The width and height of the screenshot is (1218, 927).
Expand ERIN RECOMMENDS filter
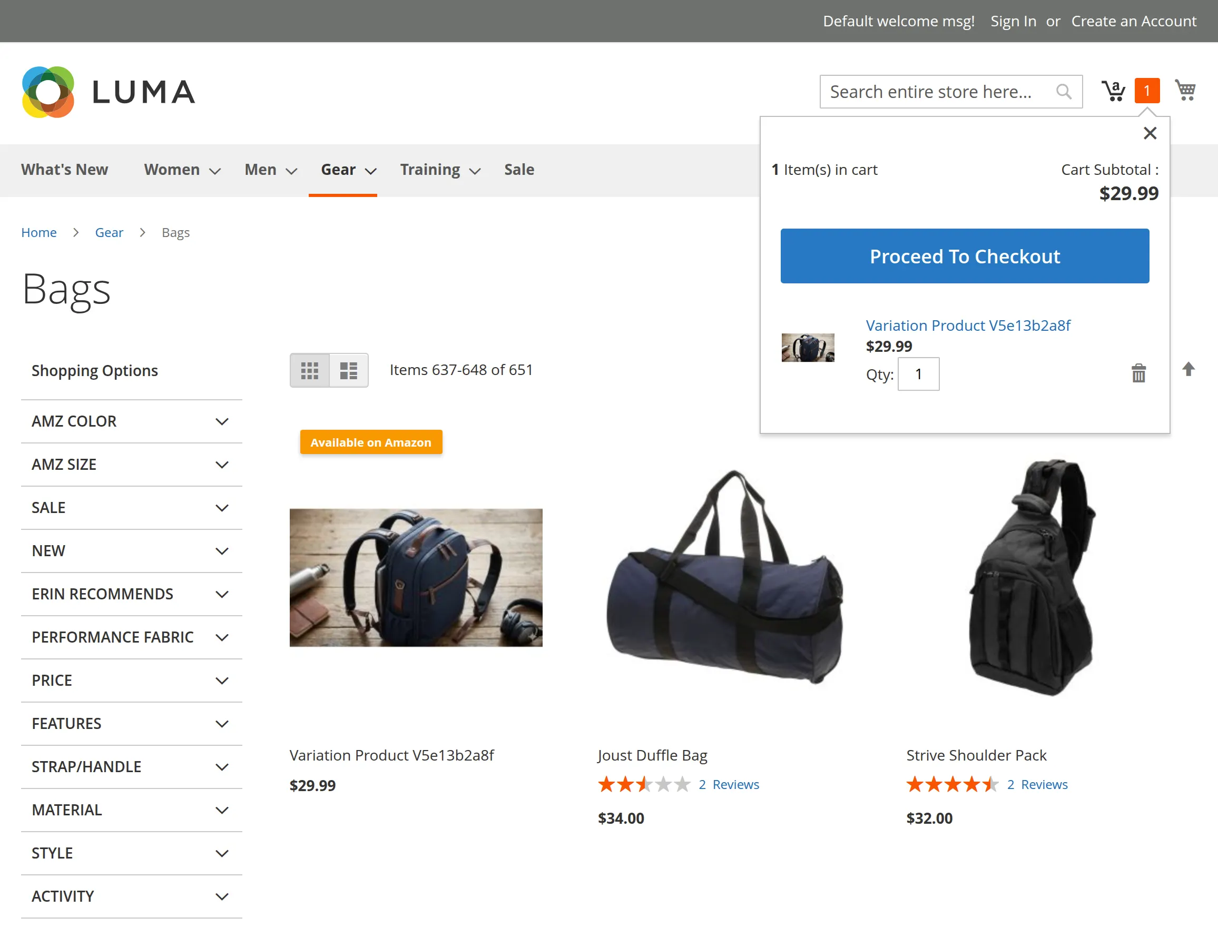pyautogui.click(x=131, y=594)
